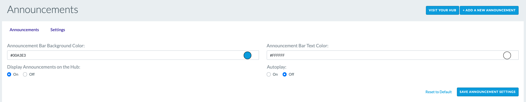Focus the background color hex field #00A3E3
The width and height of the screenshot is (526, 102).
(125, 55)
